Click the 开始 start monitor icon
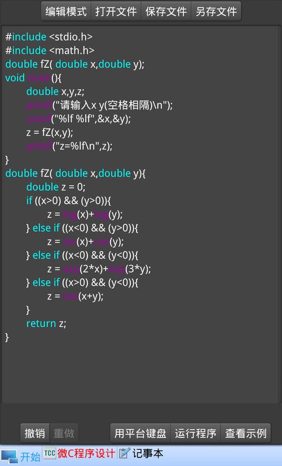The height and width of the screenshot is (466, 282). [x=9, y=457]
